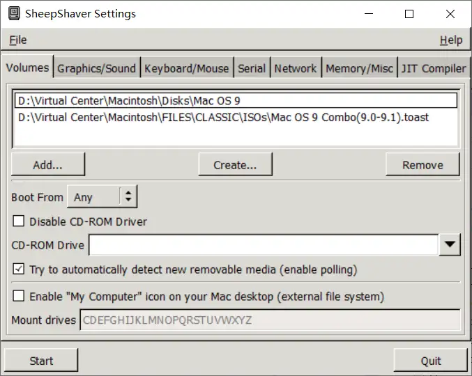Switch to the Graphics/Sound tab
This screenshot has height=376, width=472.
pyautogui.click(x=97, y=68)
